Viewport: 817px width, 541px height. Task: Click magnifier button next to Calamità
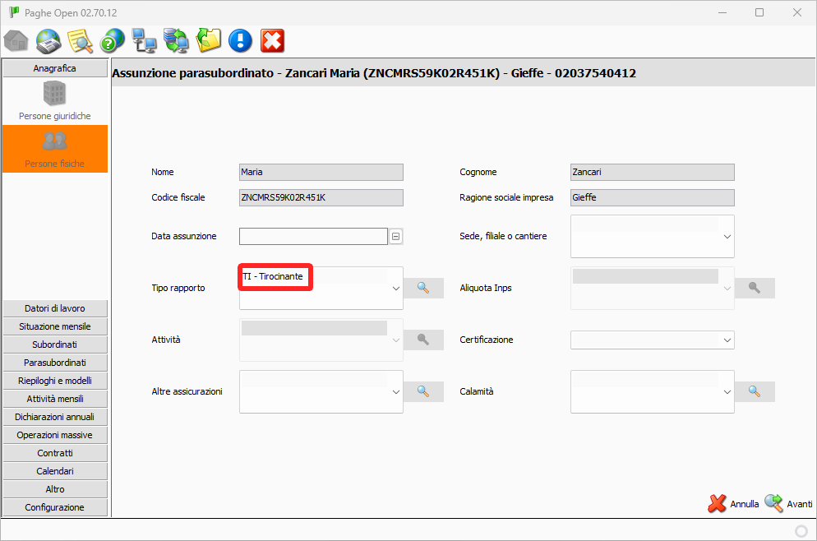point(755,391)
